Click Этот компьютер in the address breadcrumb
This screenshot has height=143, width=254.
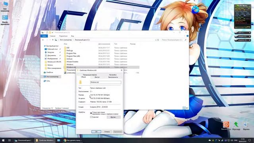click(x=65, y=40)
